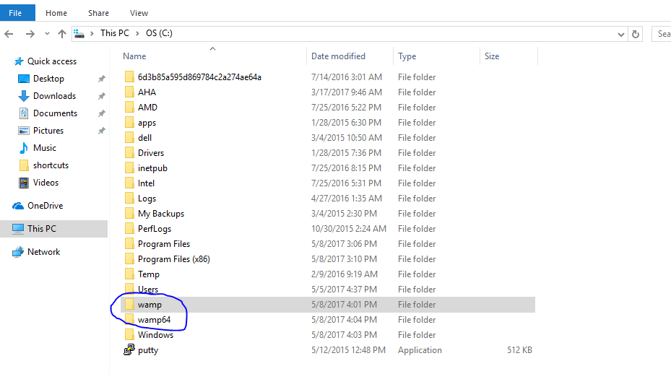
Task: Click the Search input box
Action: [x=662, y=34]
